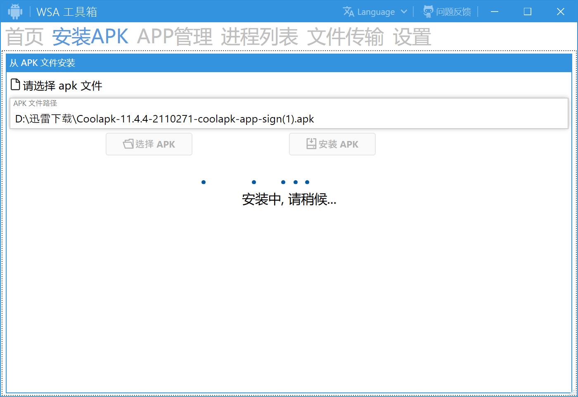Image resolution: width=578 pixels, height=397 pixels.
Task: Open the 文件传输 tab
Action: [345, 37]
